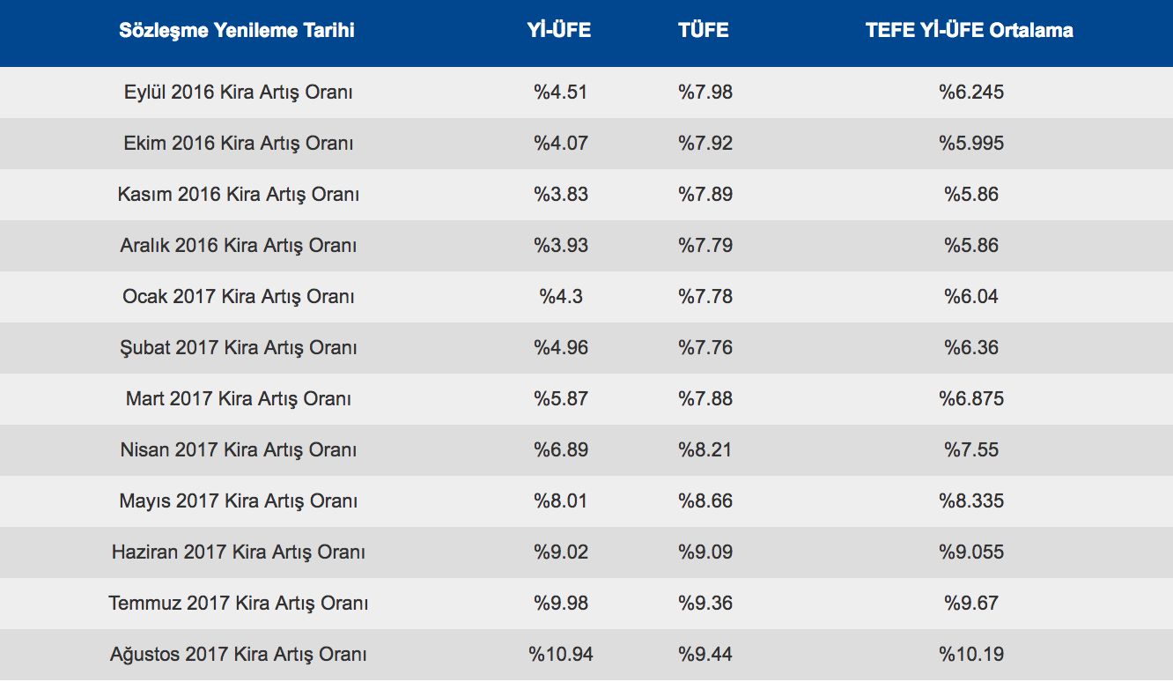Image resolution: width=1173 pixels, height=682 pixels.
Task: Select the Temmuz 2017 Kira Artış Oranı row
Action: click(x=239, y=604)
